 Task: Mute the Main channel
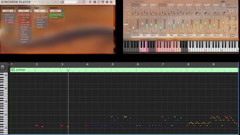point(142,31)
